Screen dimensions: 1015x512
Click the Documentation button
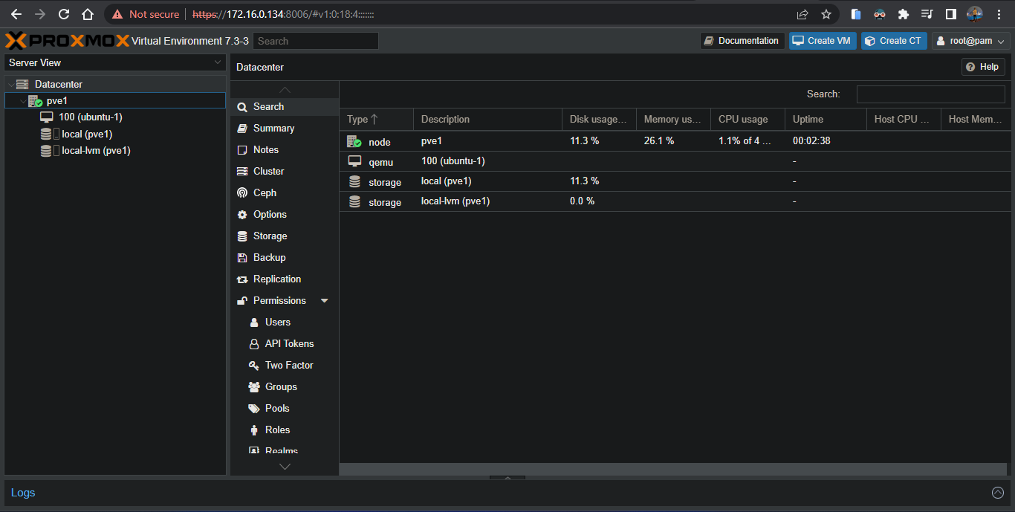pyautogui.click(x=742, y=41)
